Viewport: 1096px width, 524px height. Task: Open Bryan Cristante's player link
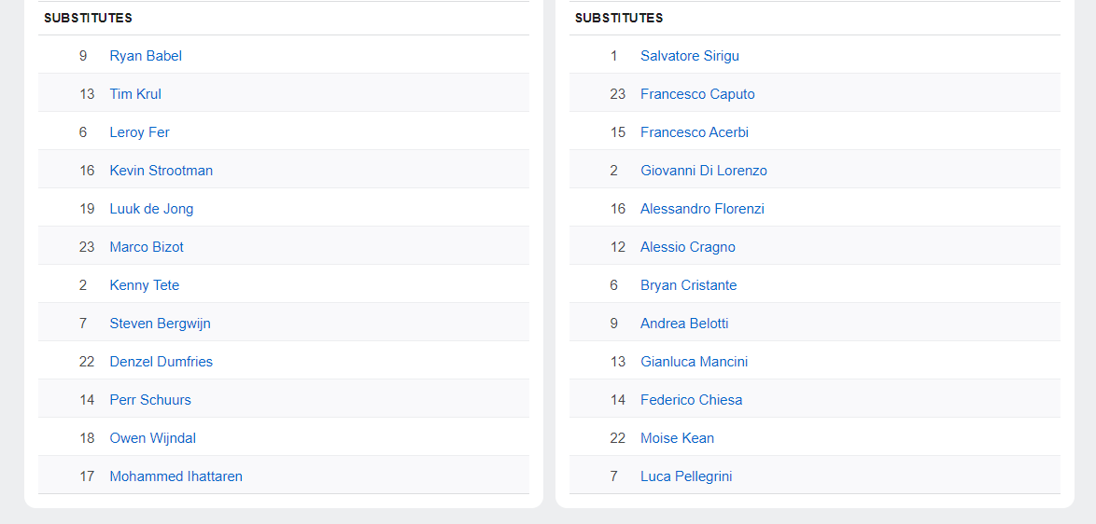click(x=688, y=285)
